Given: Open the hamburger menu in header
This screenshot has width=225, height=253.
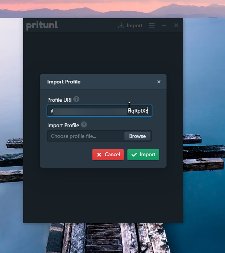Looking at the screenshot, I should (x=152, y=26).
